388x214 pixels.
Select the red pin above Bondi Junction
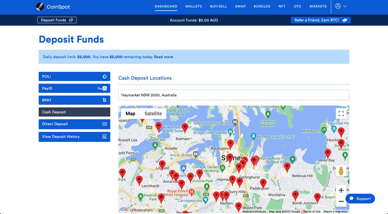(295, 196)
